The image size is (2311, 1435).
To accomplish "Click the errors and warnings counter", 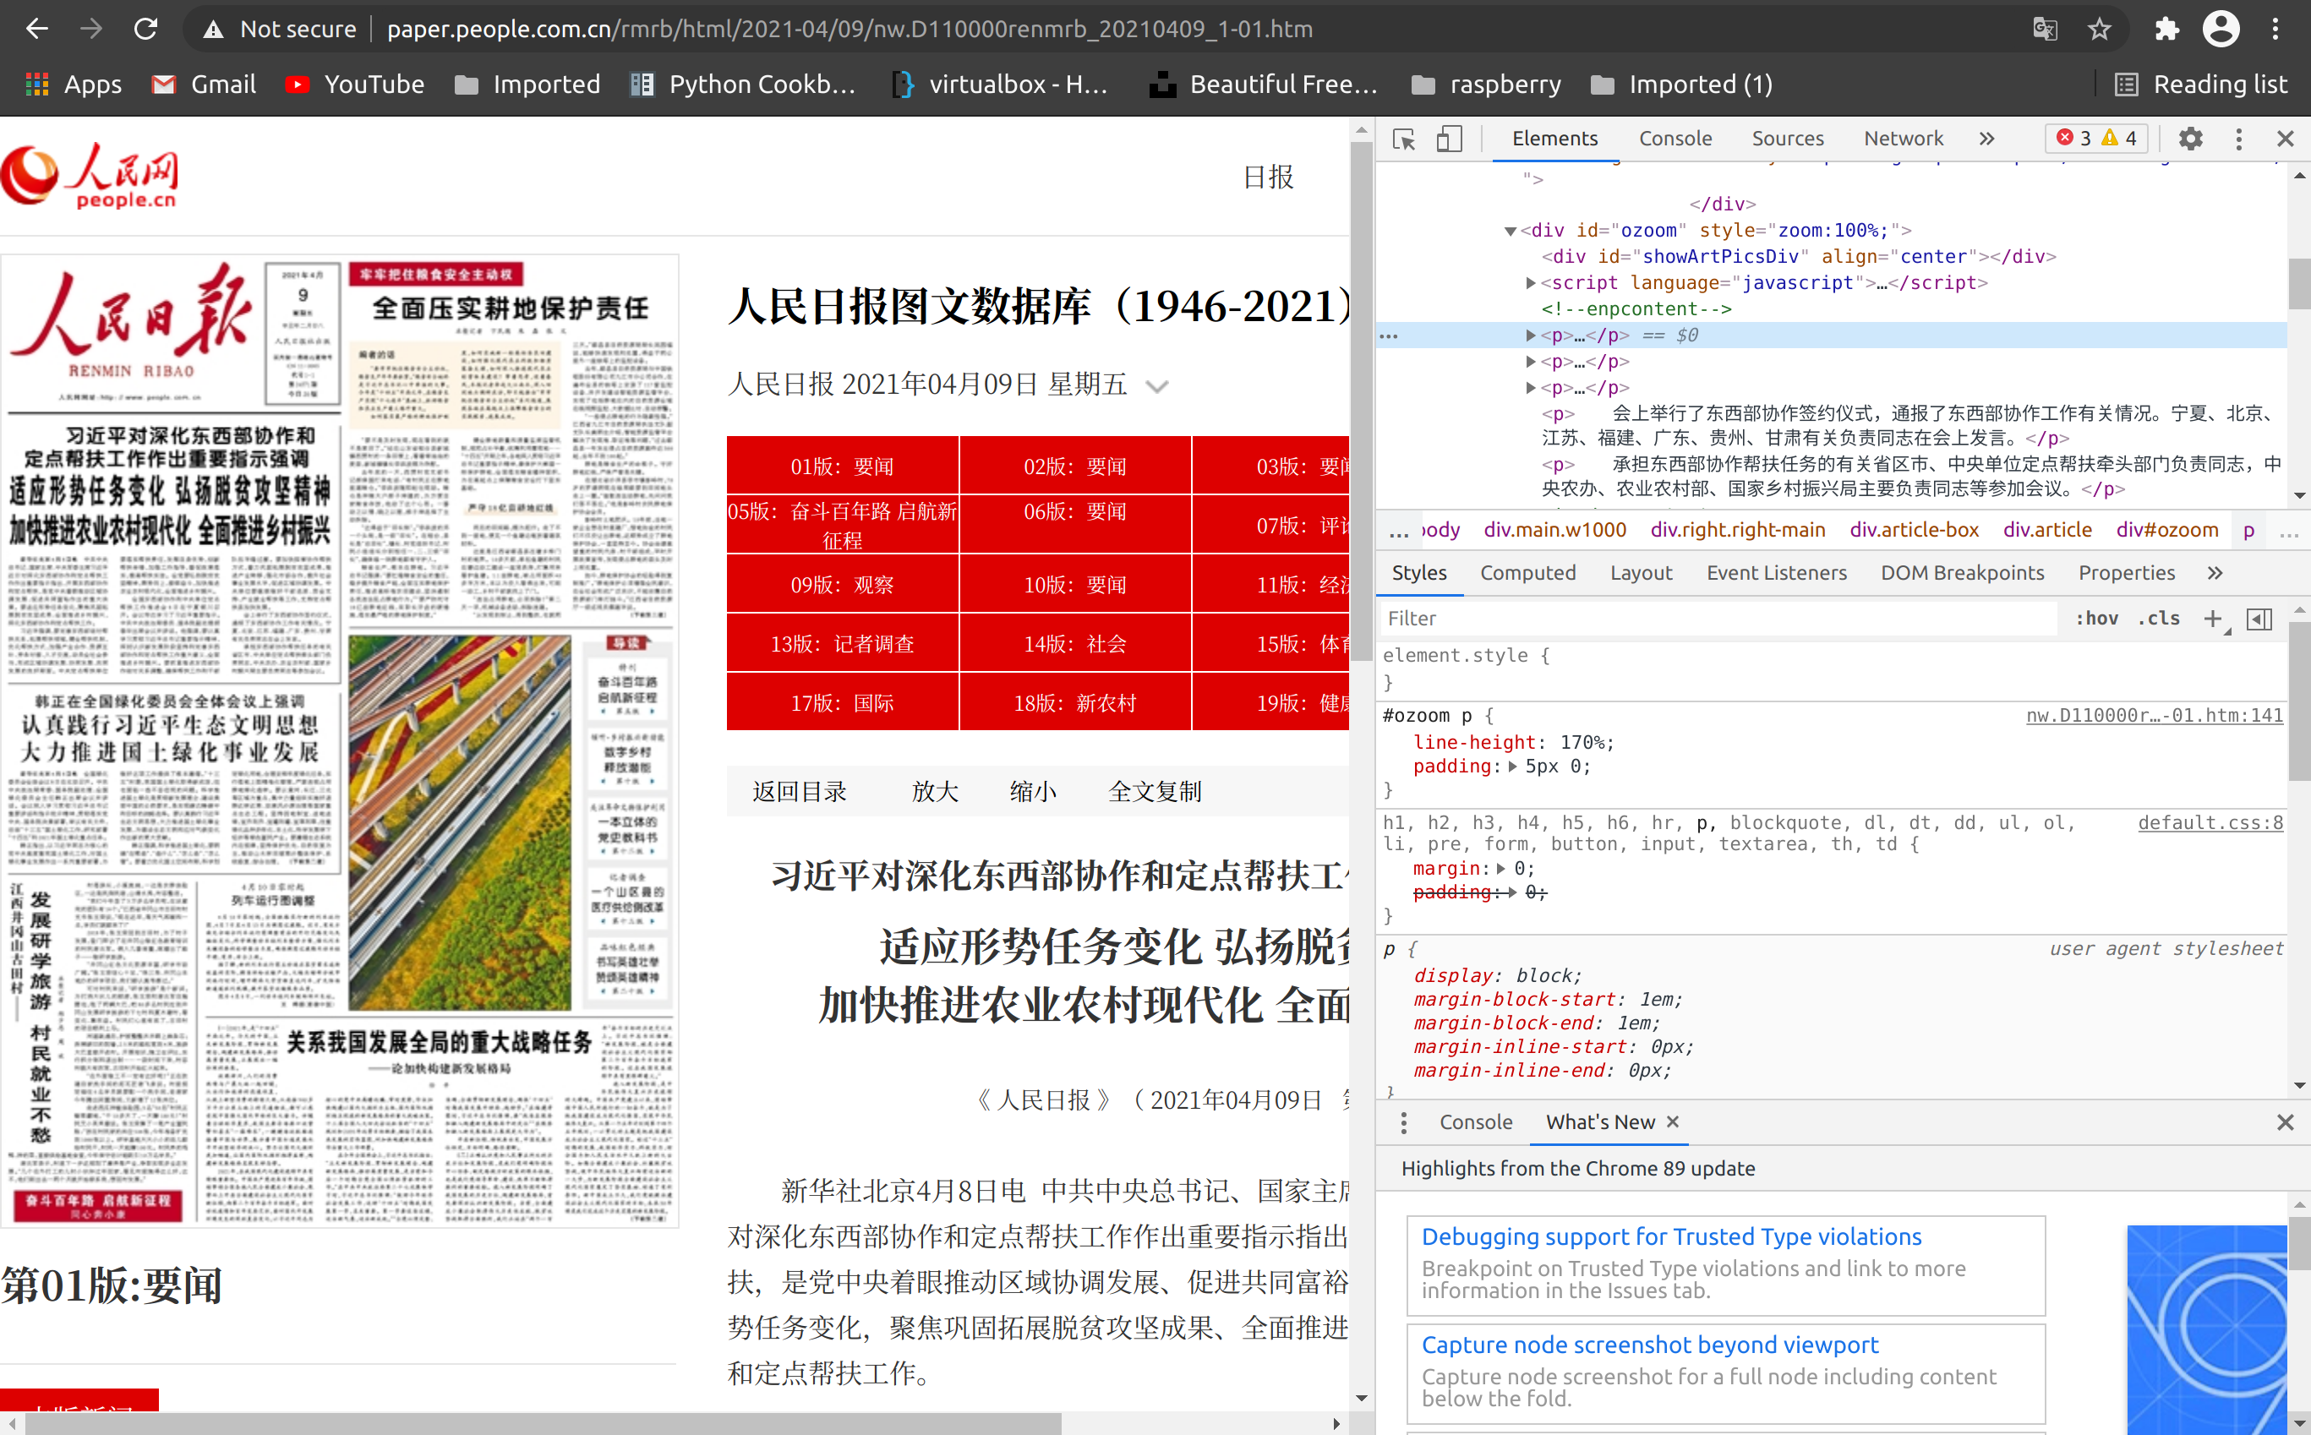I will 2096,139.
